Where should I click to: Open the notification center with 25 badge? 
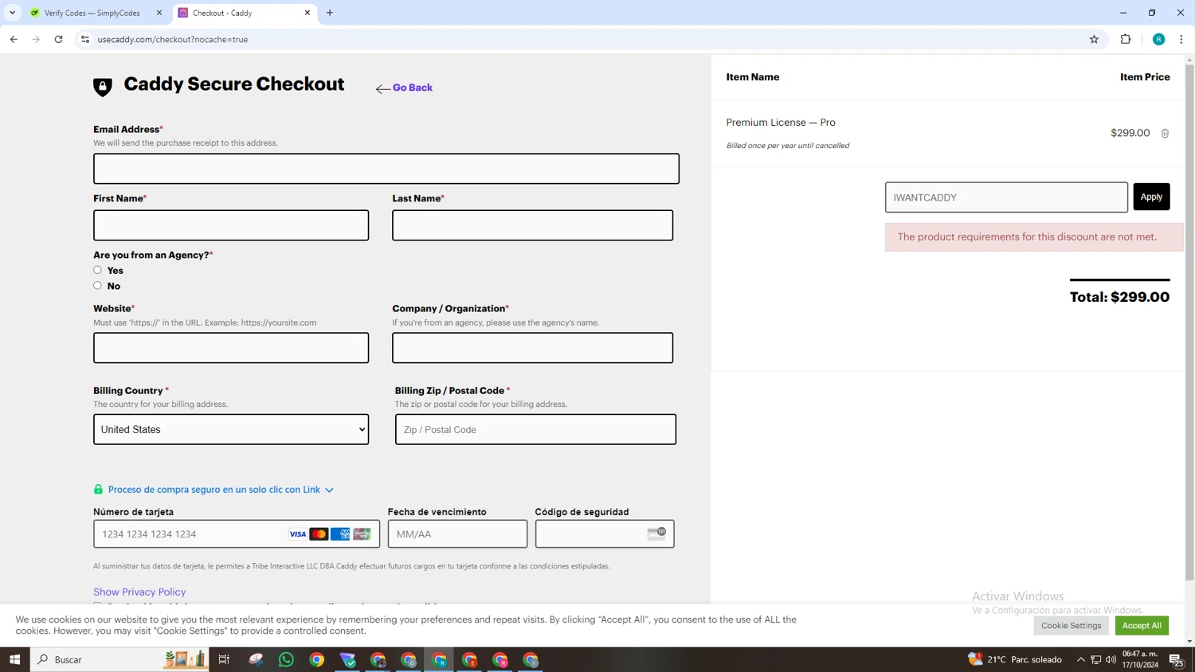point(1176,659)
